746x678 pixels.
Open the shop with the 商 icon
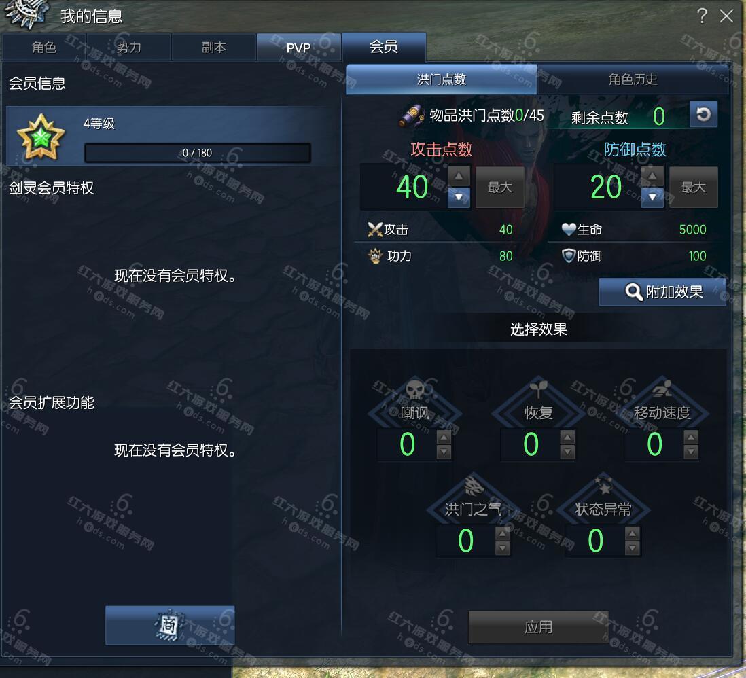coord(170,625)
